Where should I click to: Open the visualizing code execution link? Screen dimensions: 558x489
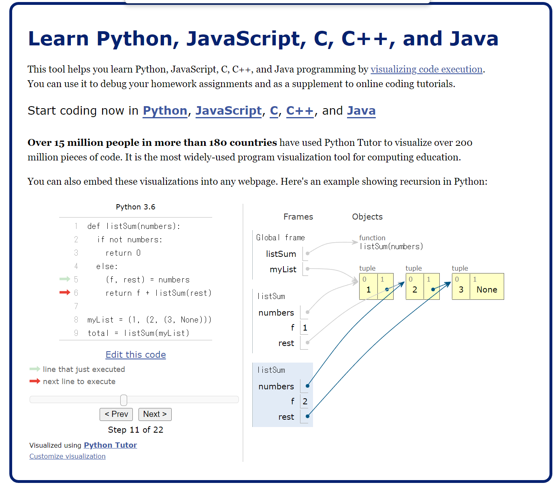pyautogui.click(x=426, y=69)
